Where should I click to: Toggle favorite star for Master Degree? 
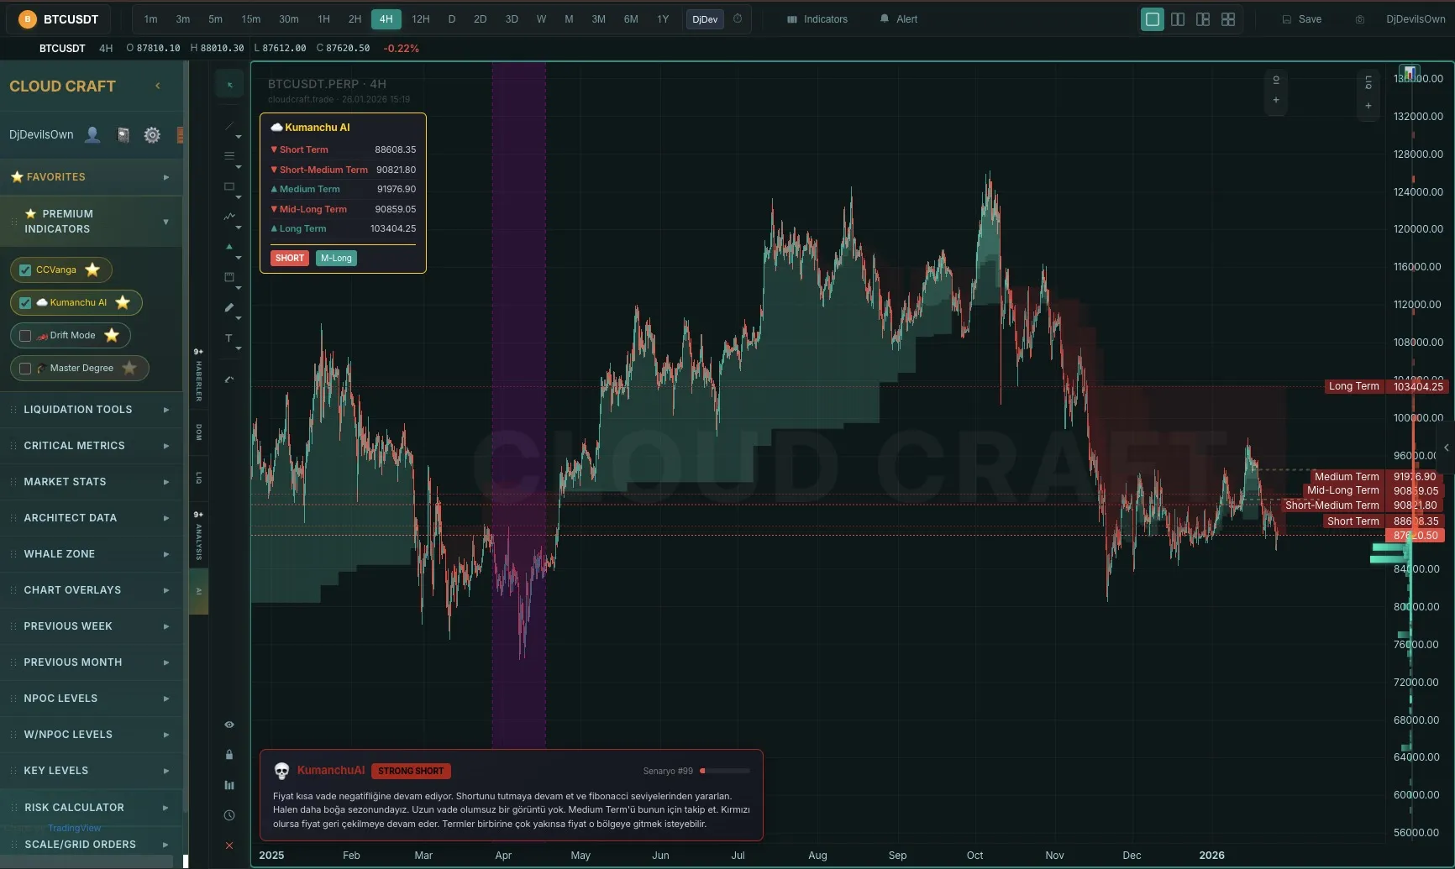[x=129, y=368]
